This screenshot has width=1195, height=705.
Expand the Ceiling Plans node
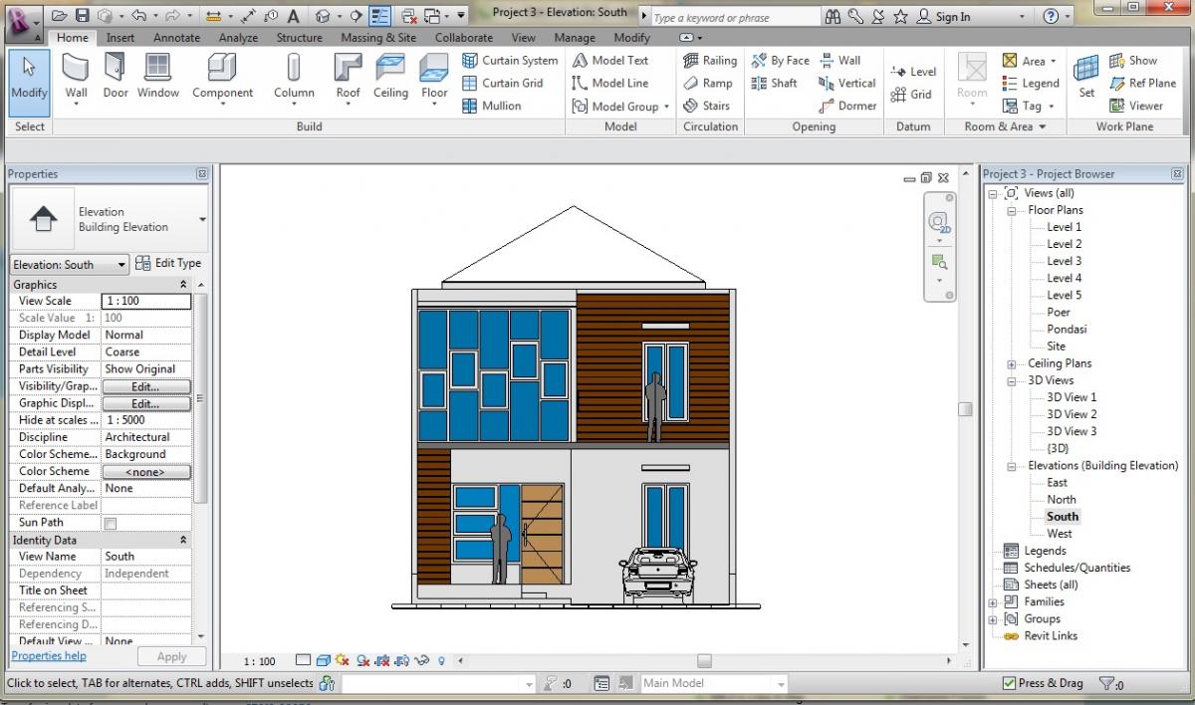[x=1011, y=362]
